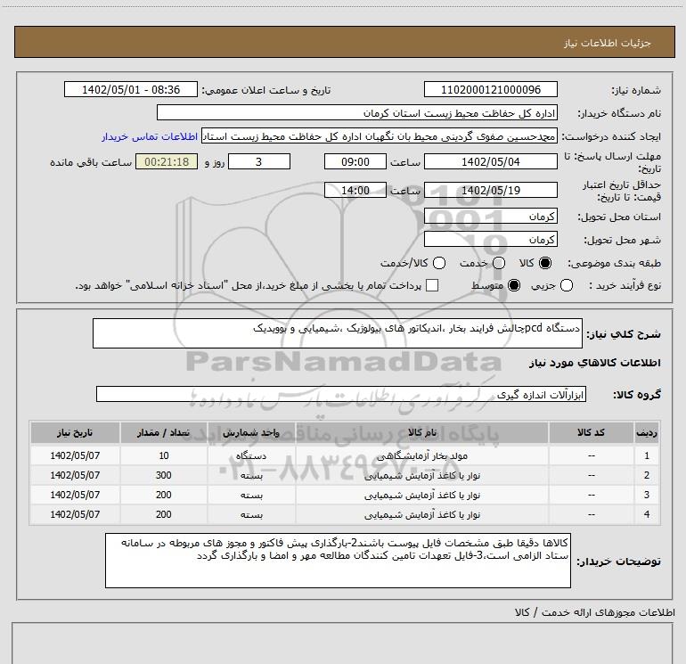This screenshot has width=686, height=664.
Task: Click the remaining days field showing 3
Action: [259, 161]
